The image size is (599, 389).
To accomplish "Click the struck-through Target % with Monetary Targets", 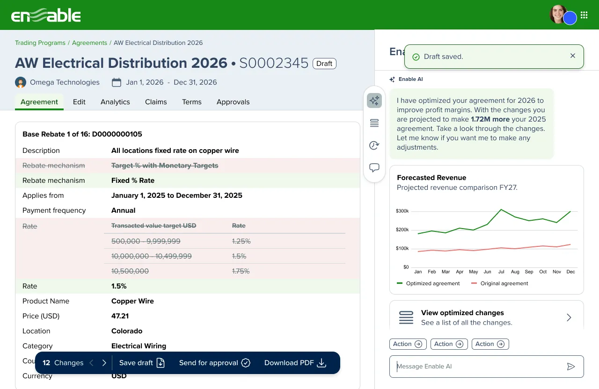I will point(165,166).
